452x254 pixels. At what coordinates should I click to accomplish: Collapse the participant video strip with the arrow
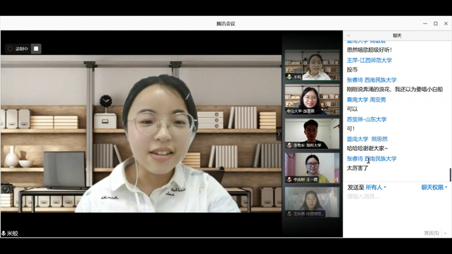tap(278, 134)
